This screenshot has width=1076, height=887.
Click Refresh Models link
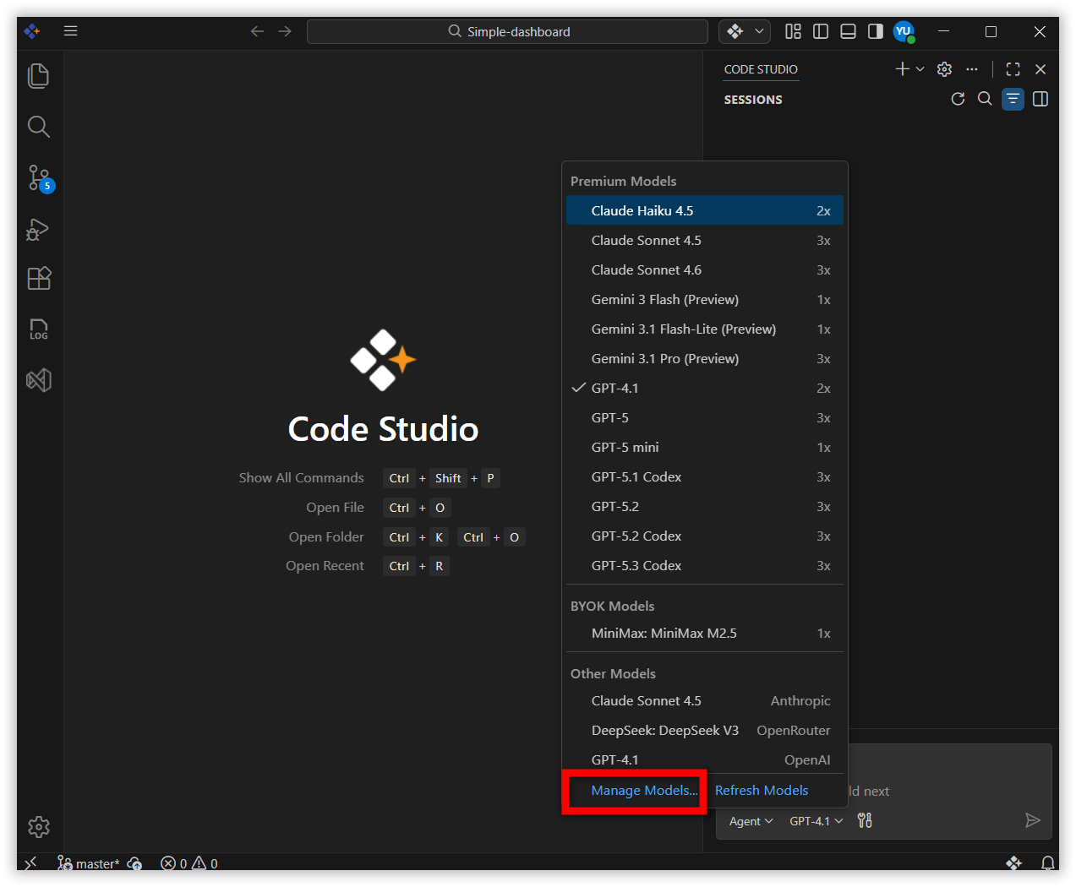click(x=762, y=790)
